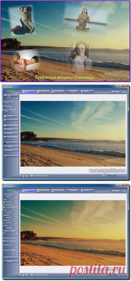Click third zoom-view icon at upper window bottom
The image size is (131, 281).
point(26,176)
